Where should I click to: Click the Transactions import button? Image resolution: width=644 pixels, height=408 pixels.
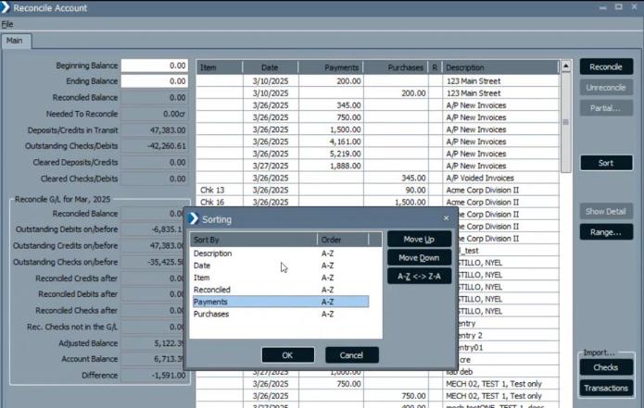(605, 389)
